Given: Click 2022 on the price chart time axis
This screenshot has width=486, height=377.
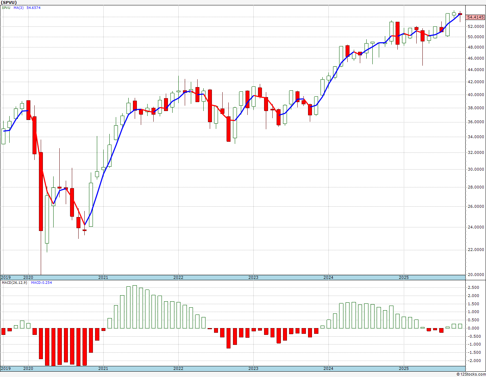Looking at the screenshot, I should pyautogui.click(x=178, y=277).
